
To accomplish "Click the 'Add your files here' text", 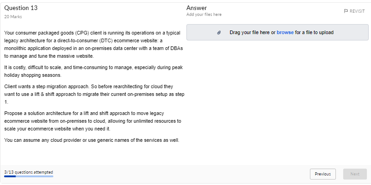I will coord(204,15).
